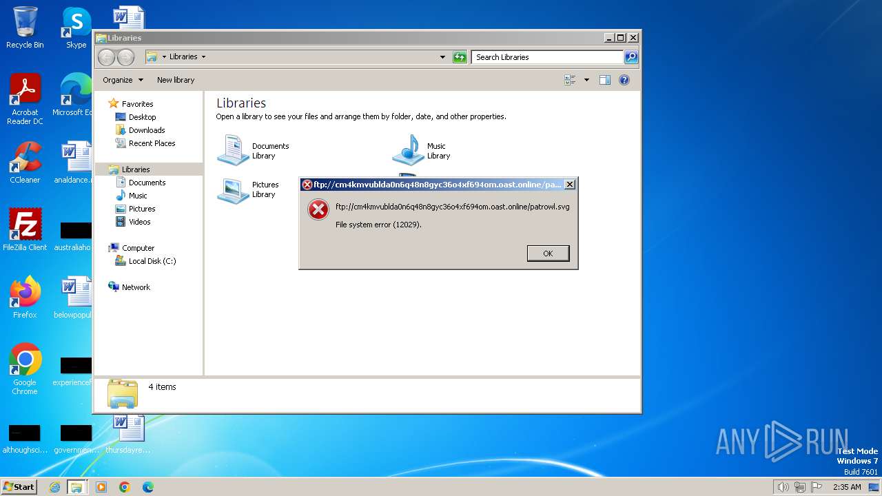Click the Back navigation button
The image size is (882, 496).
[x=106, y=57]
